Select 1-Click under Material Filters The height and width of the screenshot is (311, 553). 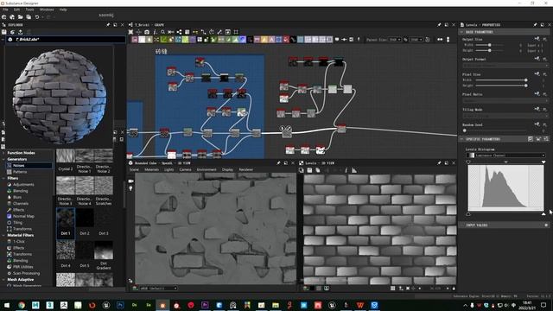19,242
